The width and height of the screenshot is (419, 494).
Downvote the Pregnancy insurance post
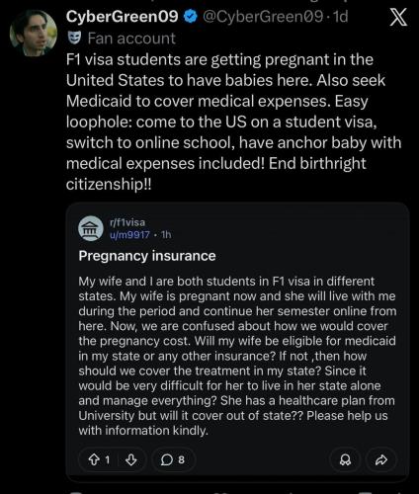[131, 459]
